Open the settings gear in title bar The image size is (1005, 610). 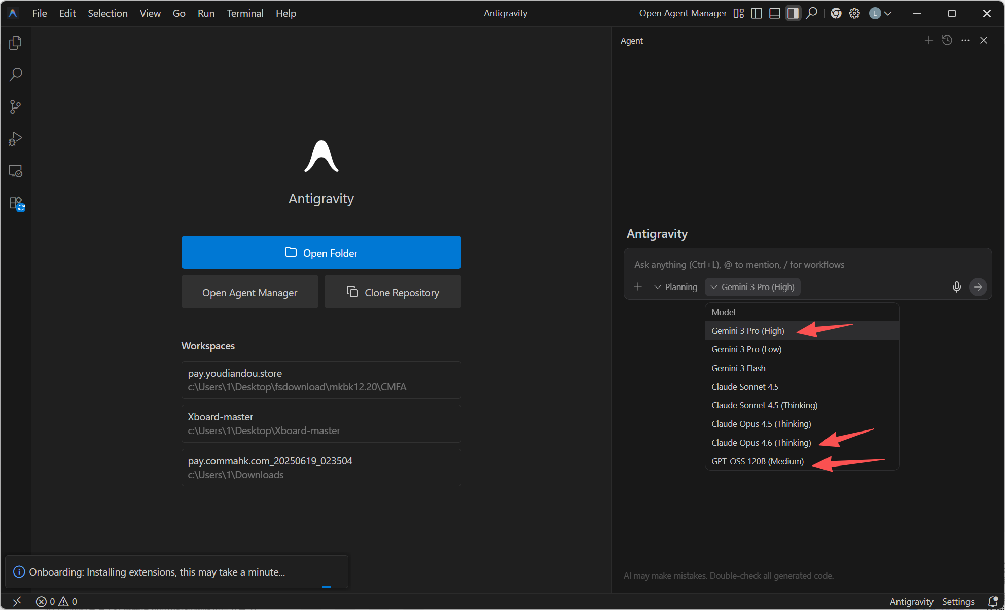tap(854, 14)
